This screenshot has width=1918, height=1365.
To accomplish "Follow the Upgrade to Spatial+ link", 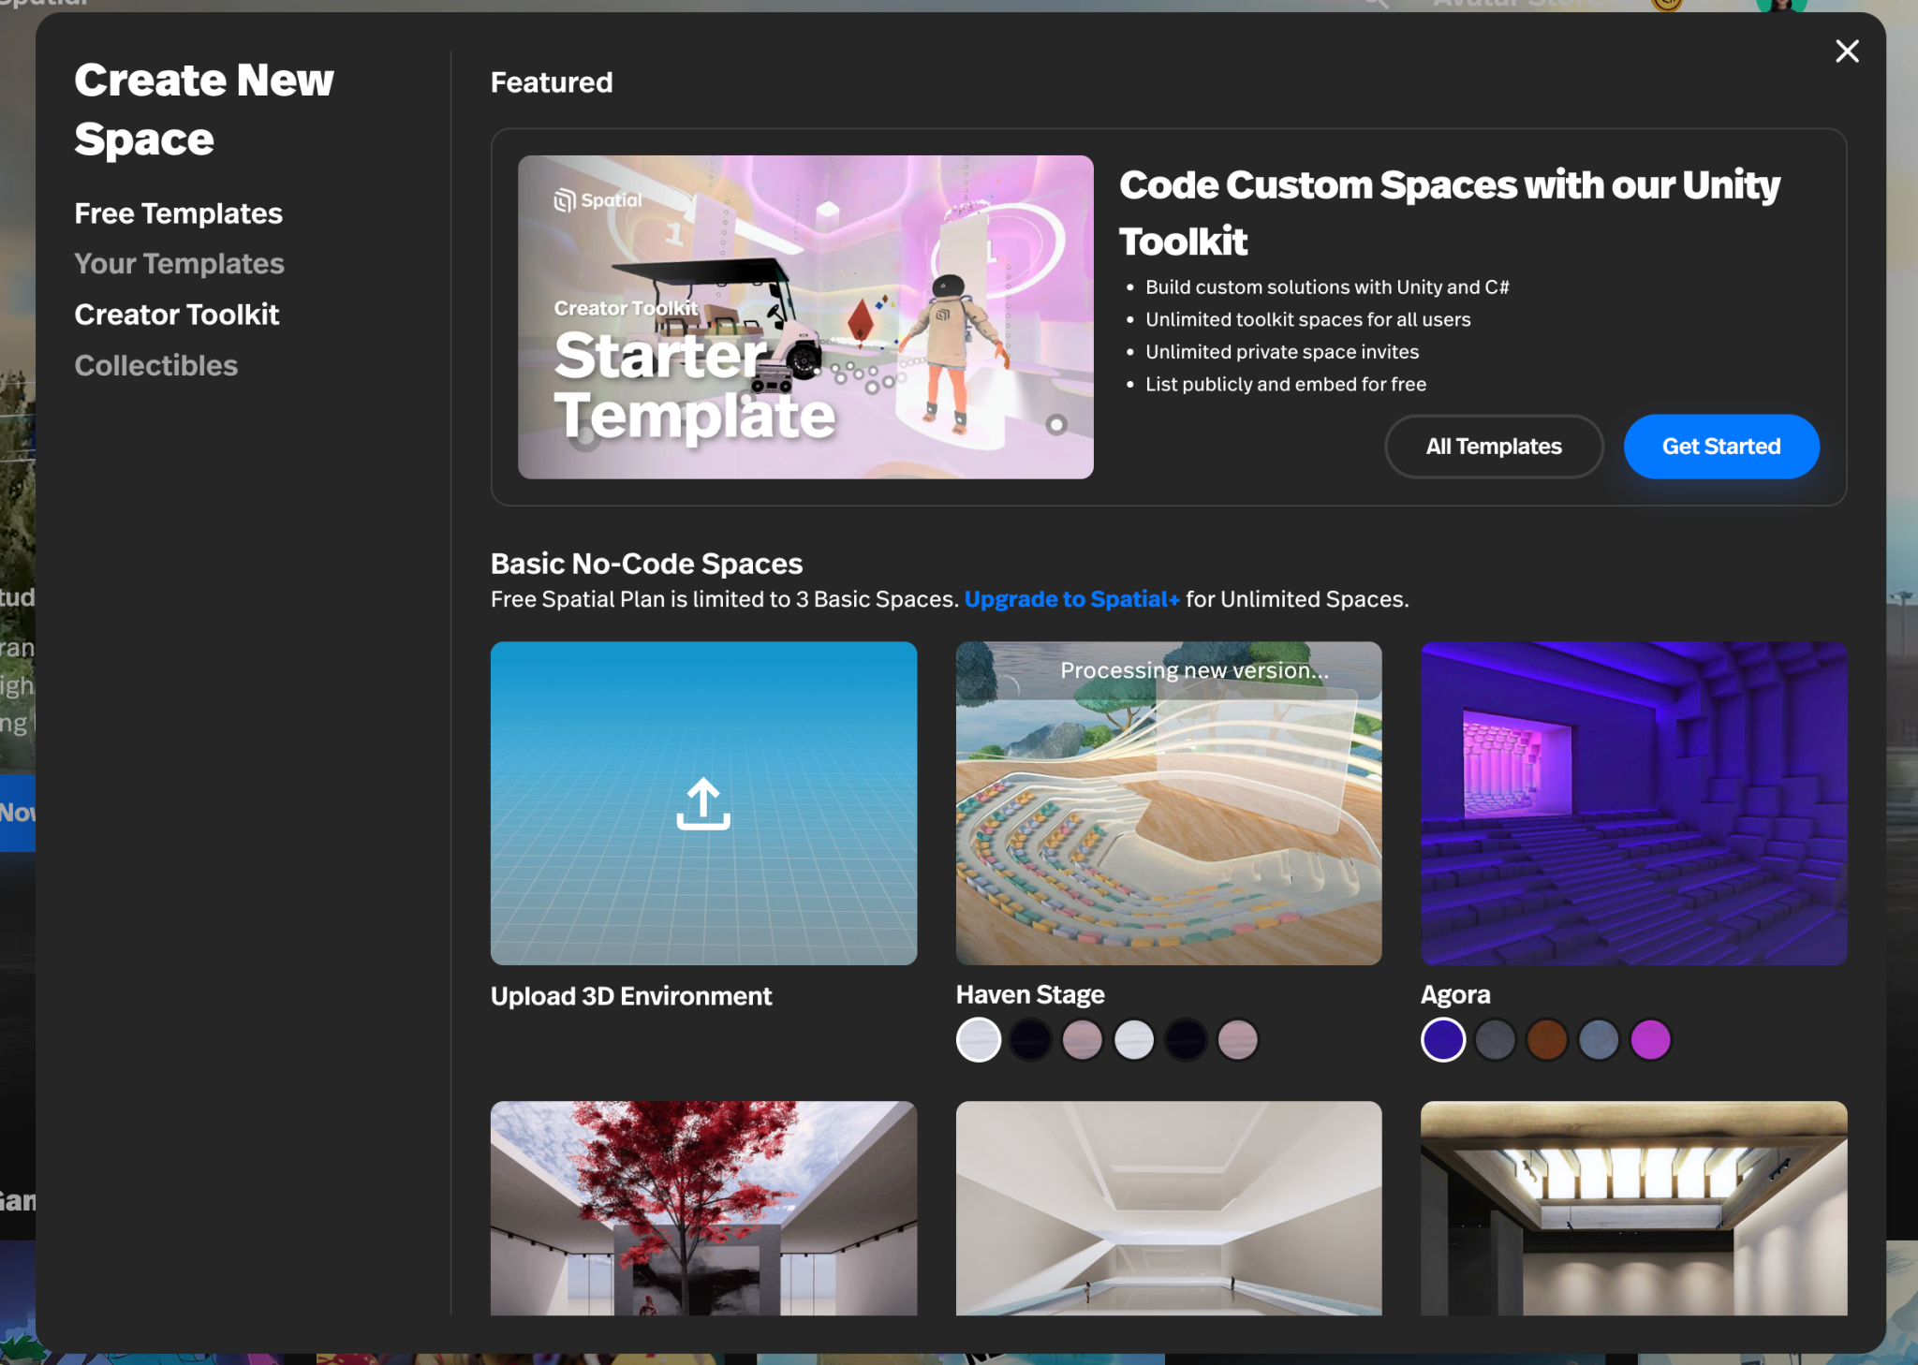I will point(1071,599).
